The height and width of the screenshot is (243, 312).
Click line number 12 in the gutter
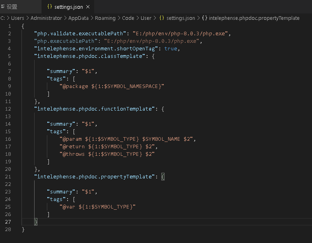point(9,109)
